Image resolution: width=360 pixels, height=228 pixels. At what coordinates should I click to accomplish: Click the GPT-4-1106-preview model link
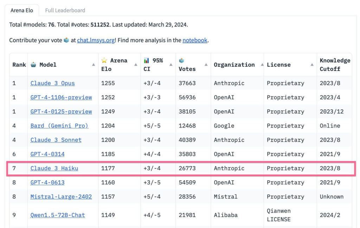61,97
